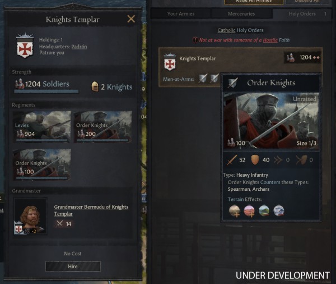Click the damage sword stat icon showing 52
The height and width of the screenshot is (284, 336).
coord(231,160)
